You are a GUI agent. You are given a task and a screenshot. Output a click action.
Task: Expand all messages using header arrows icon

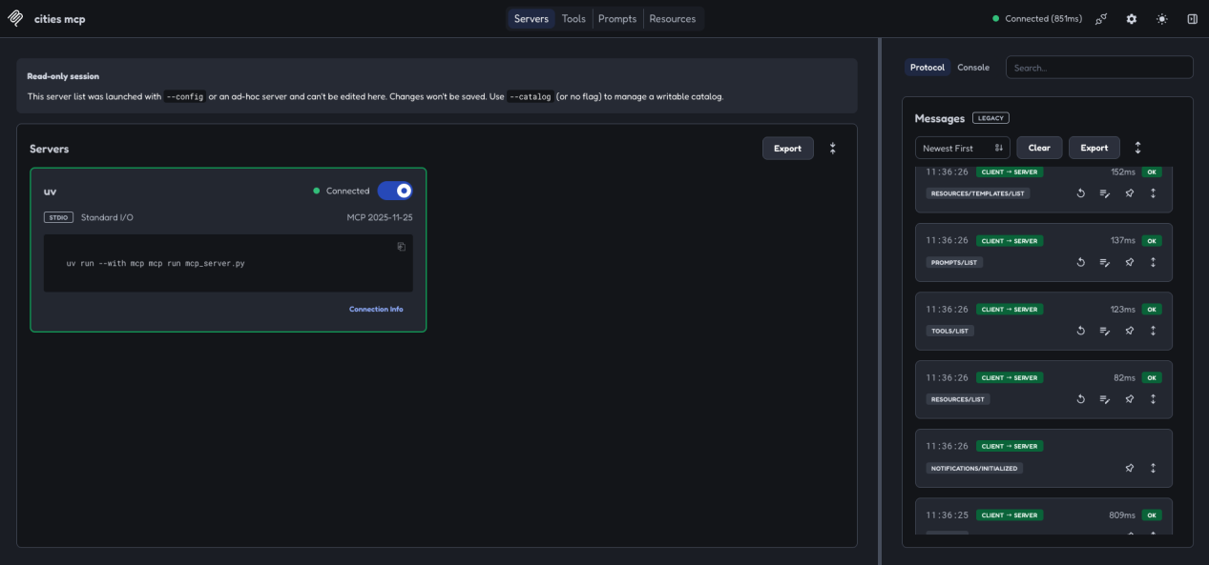[x=1137, y=148]
